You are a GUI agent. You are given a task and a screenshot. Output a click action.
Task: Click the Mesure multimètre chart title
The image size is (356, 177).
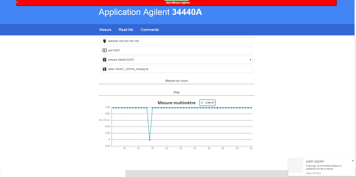tap(177, 103)
